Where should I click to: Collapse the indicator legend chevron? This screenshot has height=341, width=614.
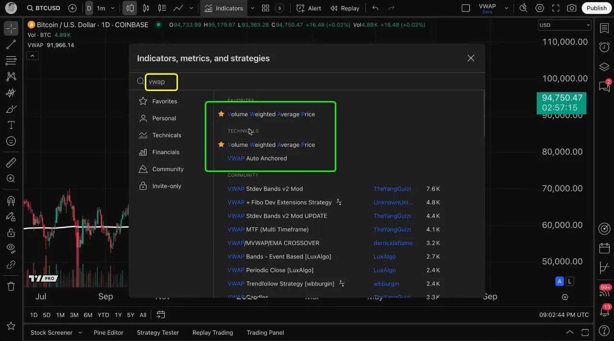tap(32, 56)
